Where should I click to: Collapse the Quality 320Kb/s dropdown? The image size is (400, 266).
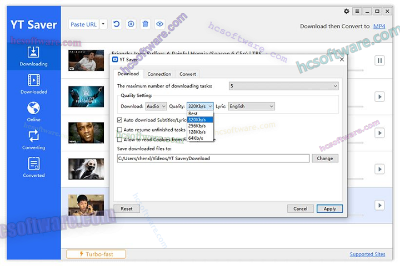[x=200, y=106]
